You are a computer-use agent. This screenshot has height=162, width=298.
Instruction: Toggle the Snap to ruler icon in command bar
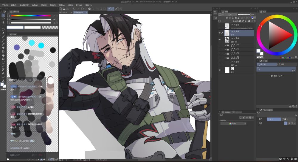point(109,9)
